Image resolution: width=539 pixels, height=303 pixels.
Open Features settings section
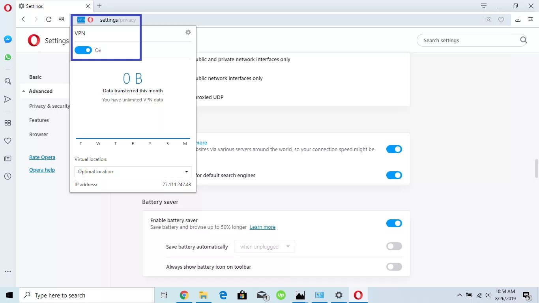(x=39, y=120)
